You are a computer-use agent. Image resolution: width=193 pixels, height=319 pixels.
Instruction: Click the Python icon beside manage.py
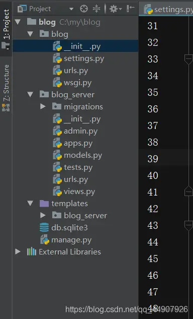(45, 239)
